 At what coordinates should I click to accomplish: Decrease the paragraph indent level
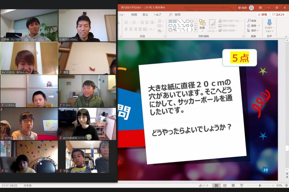point(142,22)
